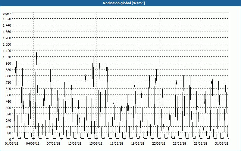Click the 720 y-axis label

9,82
